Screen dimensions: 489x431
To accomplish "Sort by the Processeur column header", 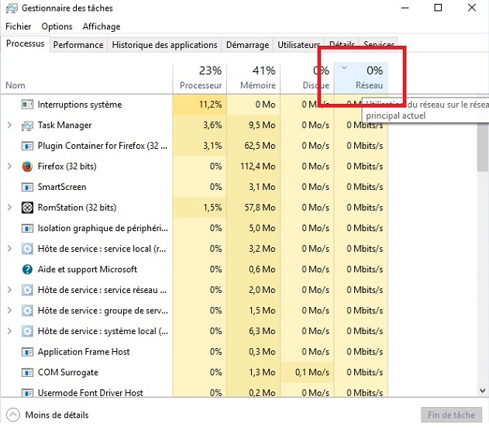I will click(x=200, y=78).
